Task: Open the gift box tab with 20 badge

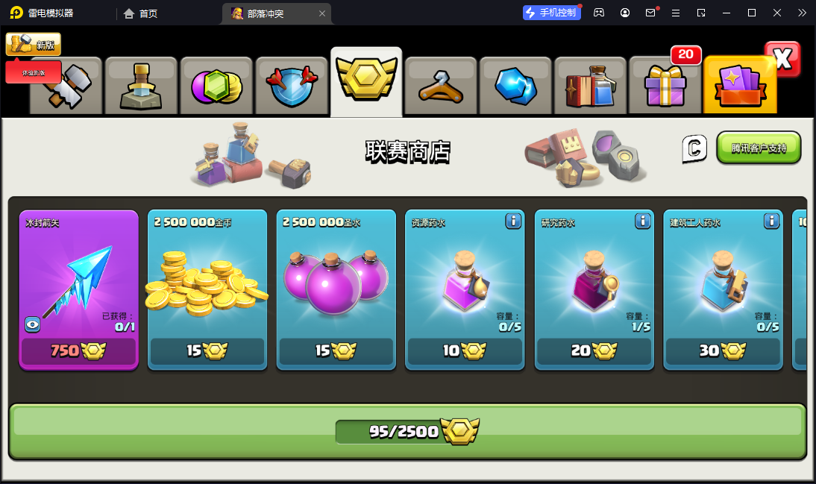Action: (665, 86)
